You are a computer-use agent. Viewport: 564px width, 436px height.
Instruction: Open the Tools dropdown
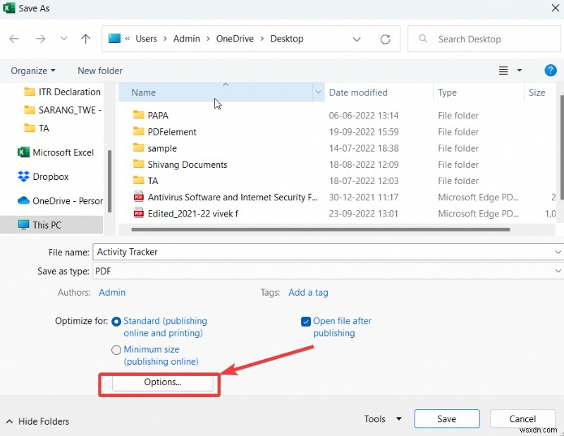tap(381, 418)
